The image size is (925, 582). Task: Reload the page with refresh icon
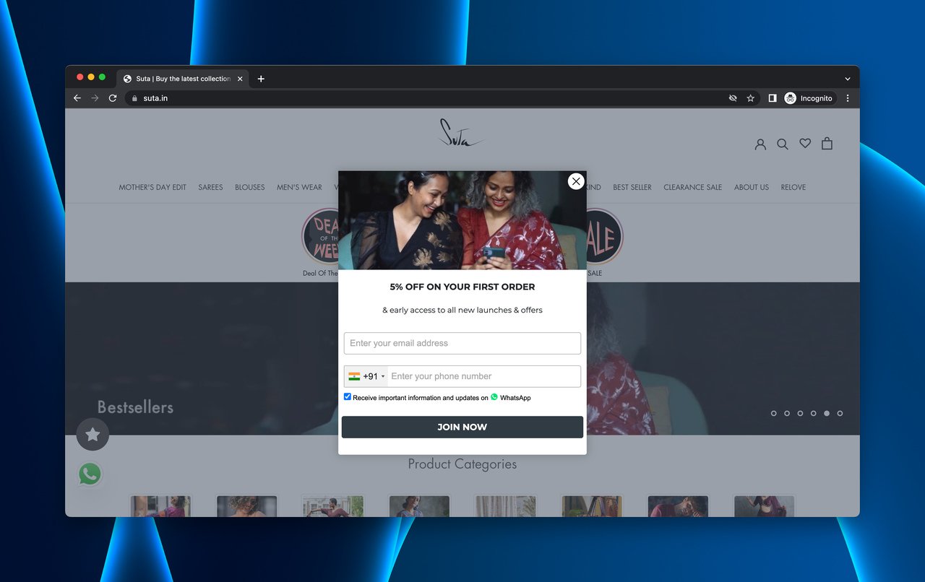[x=113, y=98]
